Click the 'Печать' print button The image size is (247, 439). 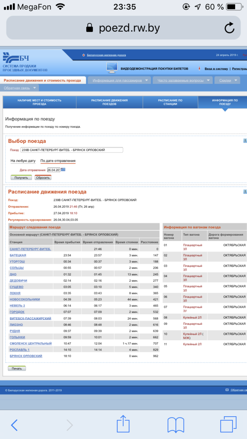point(17,368)
